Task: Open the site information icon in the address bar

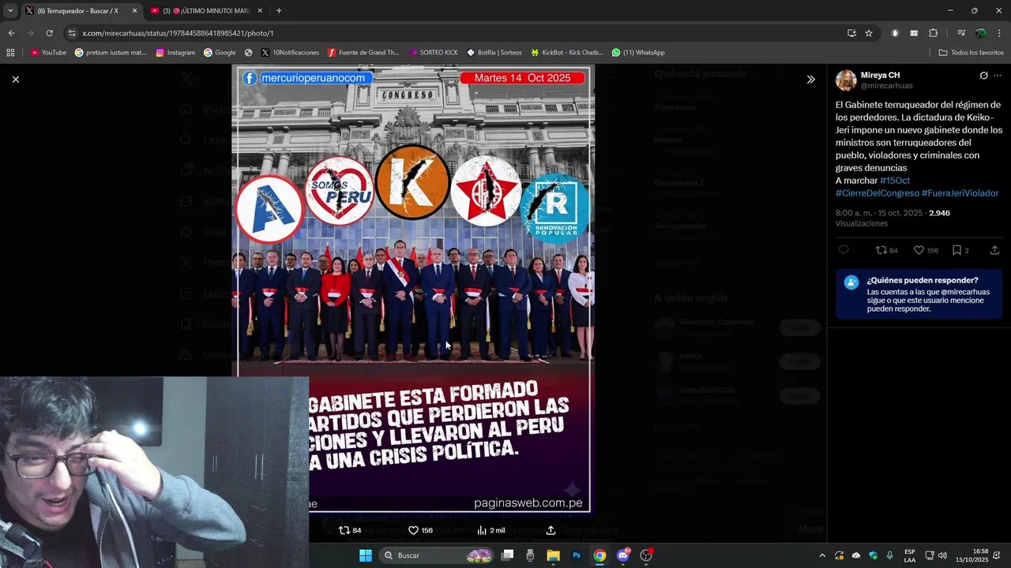Action: tap(73, 33)
